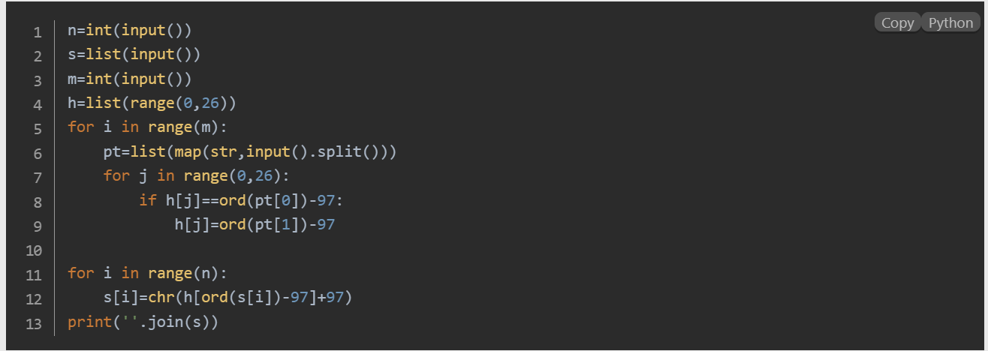Click the h[j]=ord(pt[1])-97 assignment line

pyautogui.click(x=254, y=224)
